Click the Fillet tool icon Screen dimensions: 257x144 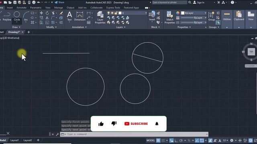click(x=53, y=18)
